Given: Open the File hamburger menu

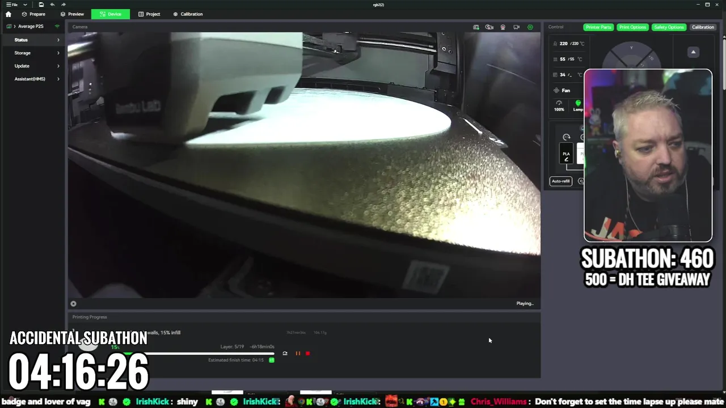Looking at the screenshot, I should (x=12, y=5).
